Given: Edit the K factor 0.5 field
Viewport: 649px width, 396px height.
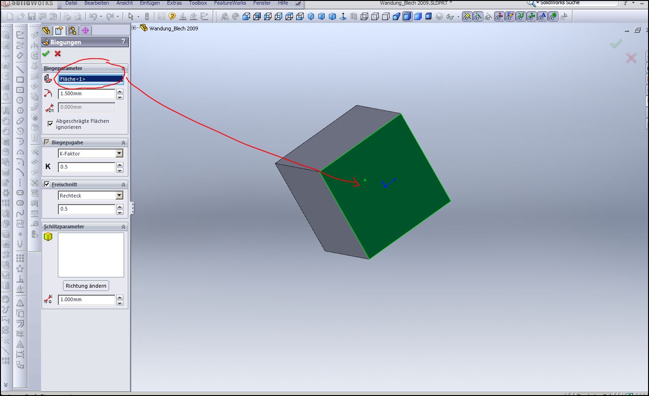Looking at the screenshot, I should (87, 167).
